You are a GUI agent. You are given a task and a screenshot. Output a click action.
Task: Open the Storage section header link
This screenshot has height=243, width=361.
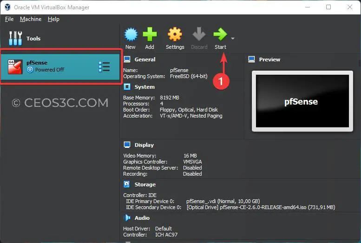(x=145, y=184)
